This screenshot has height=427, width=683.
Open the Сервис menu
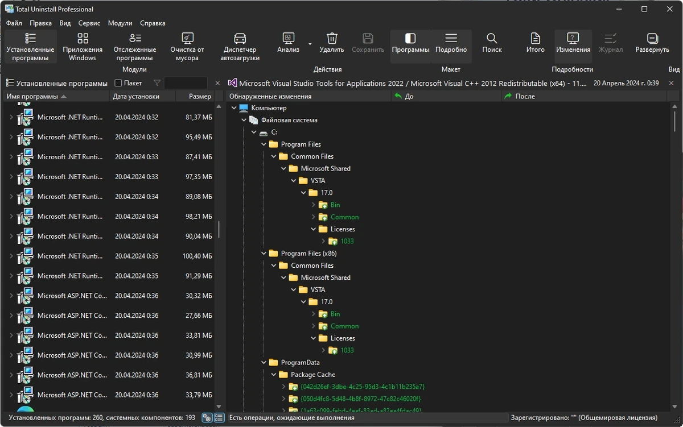89,23
